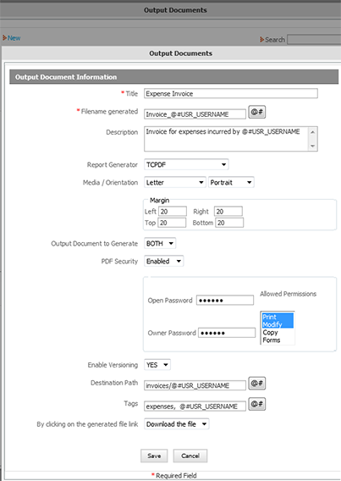Open the generated file link action dropdown
The image size is (341, 481).
[x=177, y=424]
